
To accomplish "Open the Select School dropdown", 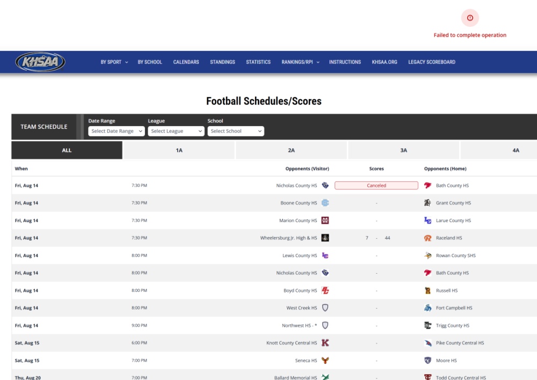I will tap(236, 131).
